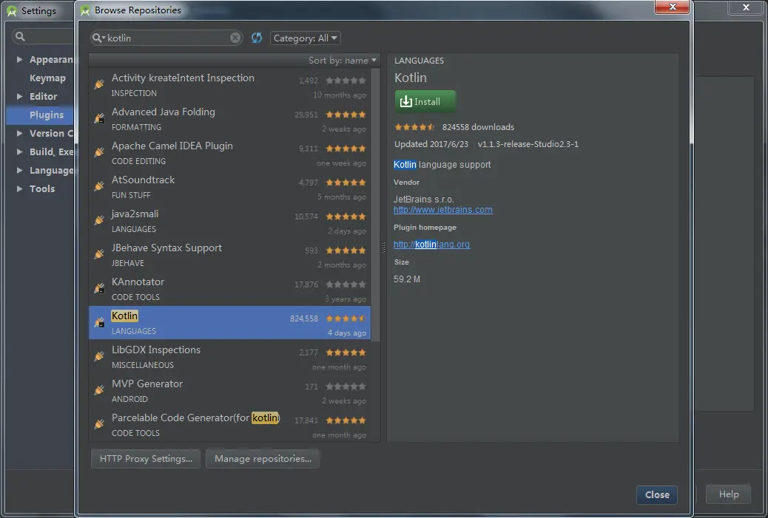Image resolution: width=768 pixels, height=518 pixels.
Task: Open the jetbrains.com vendor link
Action: click(x=442, y=210)
